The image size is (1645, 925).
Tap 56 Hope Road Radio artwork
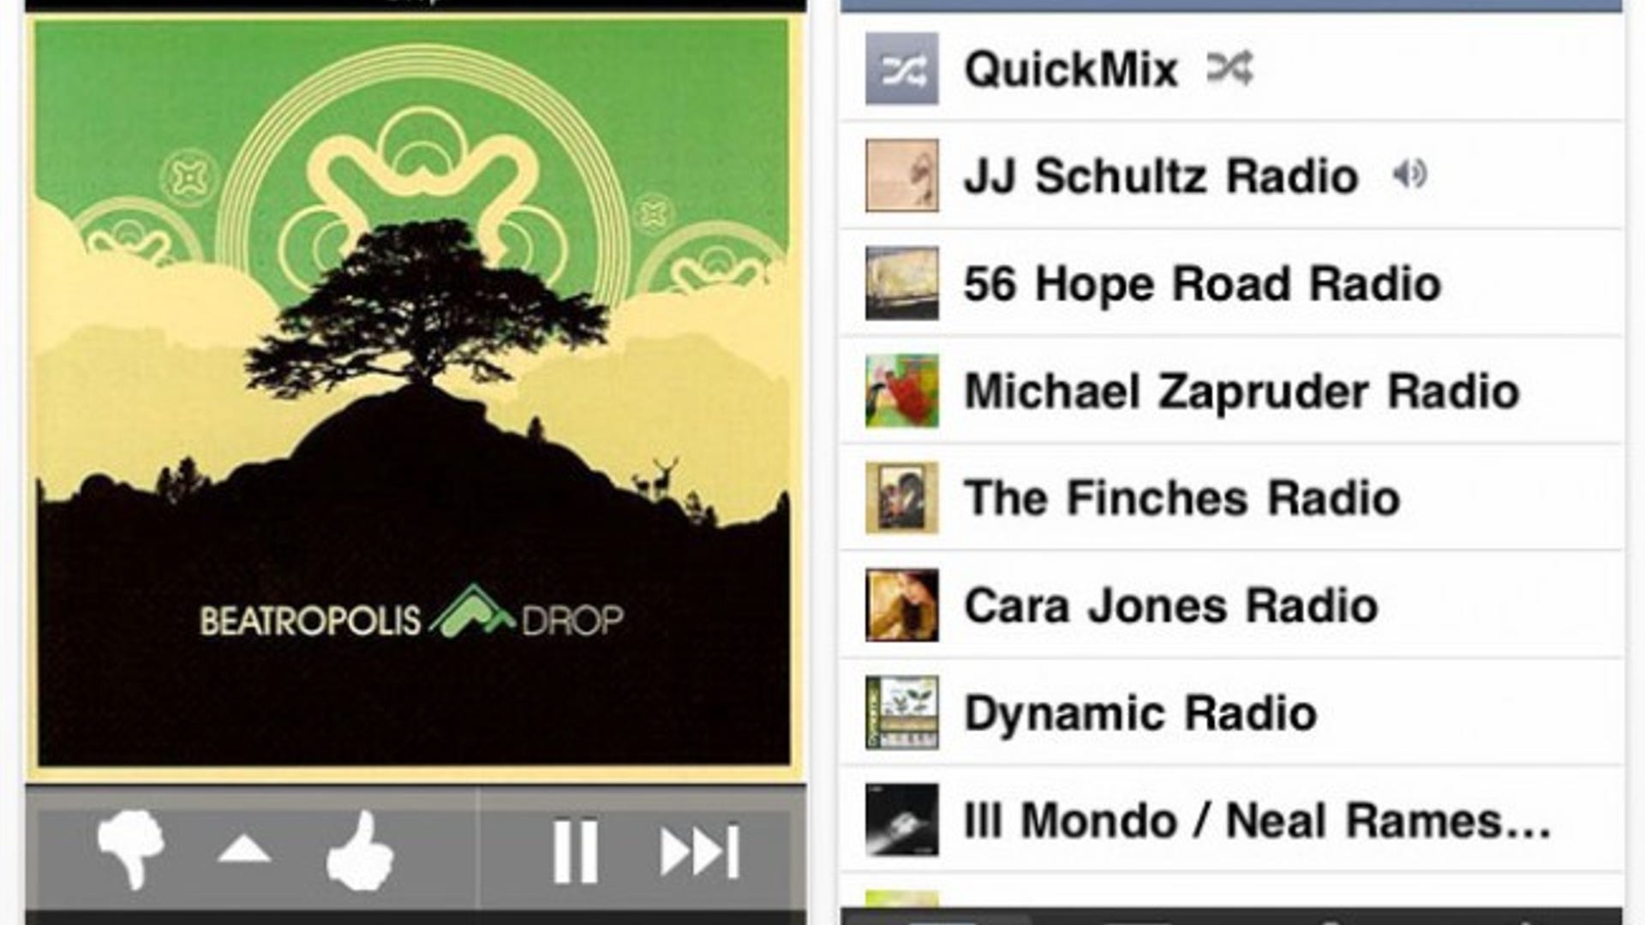(x=901, y=283)
